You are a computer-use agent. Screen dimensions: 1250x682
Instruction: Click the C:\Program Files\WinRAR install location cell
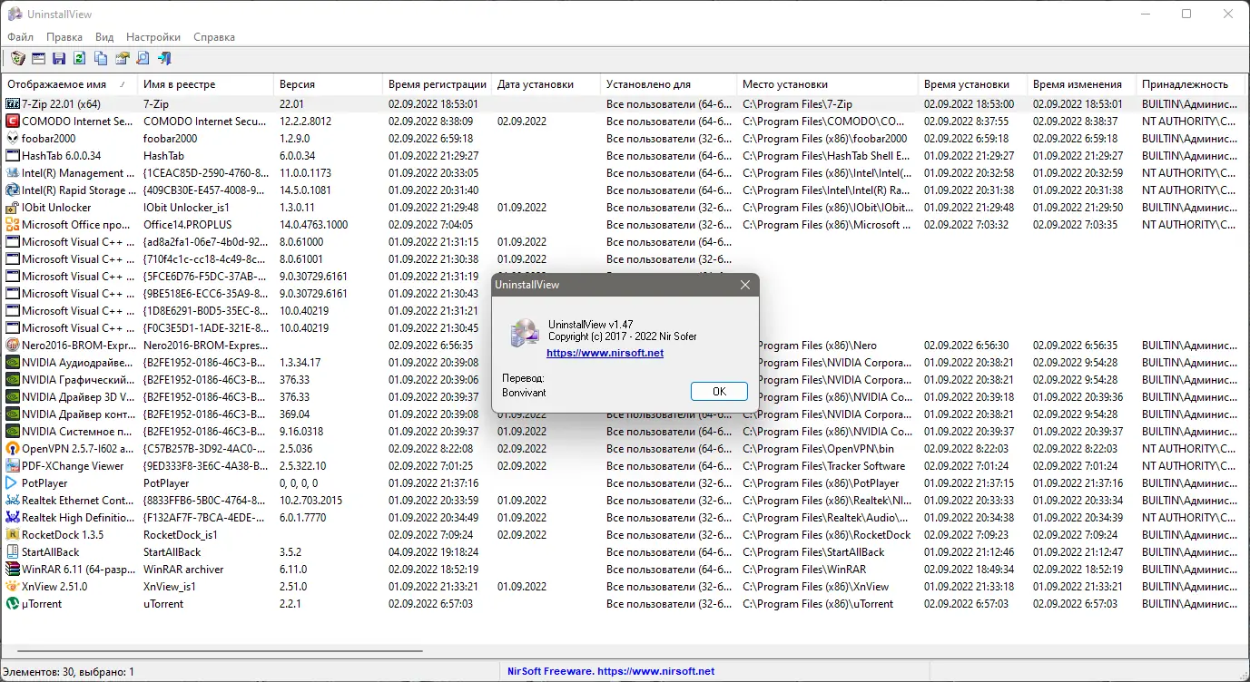804,570
